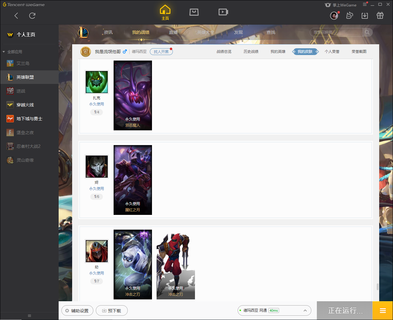Screen dimensions: 393x320
Task: Click the 预下载 button
Action: coord(112,310)
